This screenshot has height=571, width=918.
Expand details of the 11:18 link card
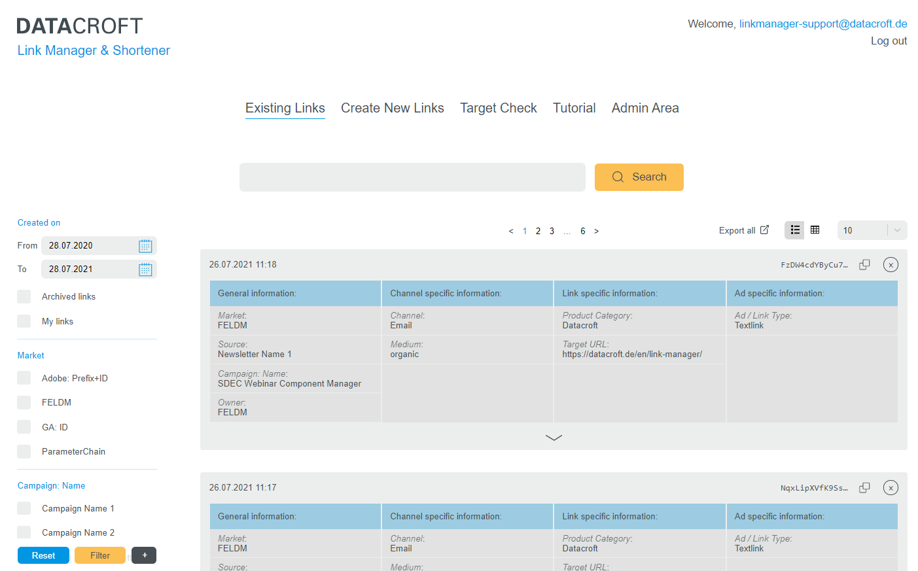coord(554,438)
